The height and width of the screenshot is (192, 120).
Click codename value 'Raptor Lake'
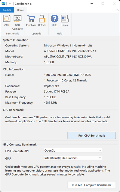point(51,86)
